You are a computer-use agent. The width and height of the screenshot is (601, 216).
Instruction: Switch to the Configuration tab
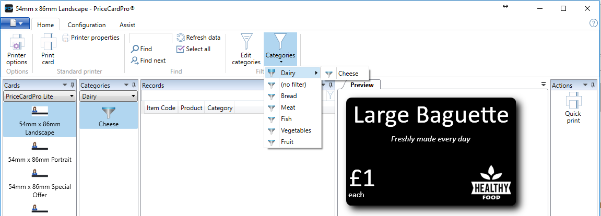[87, 25]
